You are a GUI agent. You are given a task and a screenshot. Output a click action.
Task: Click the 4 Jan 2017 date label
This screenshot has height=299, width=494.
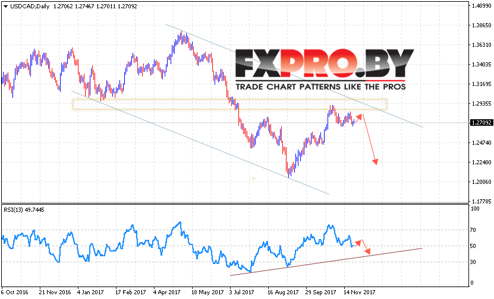(90, 292)
